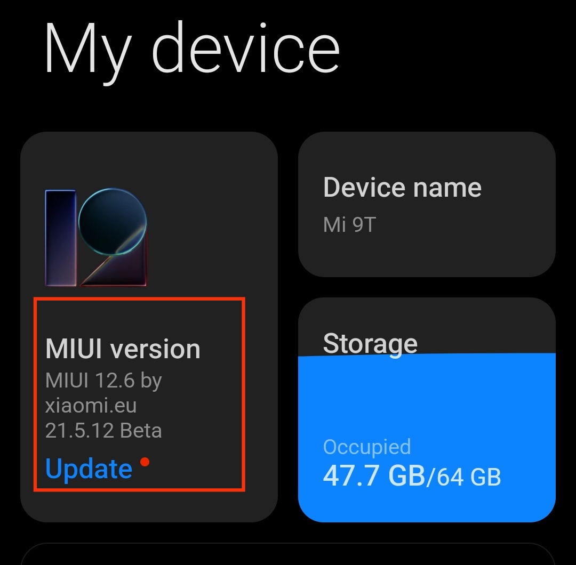
Task: Tap the red update notification dot
Action: pyautogui.click(x=145, y=462)
